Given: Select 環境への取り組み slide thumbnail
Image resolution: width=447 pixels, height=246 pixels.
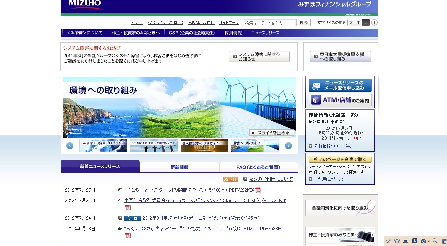Looking at the screenshot, I should pyautogui.click(x=255, y=145).
